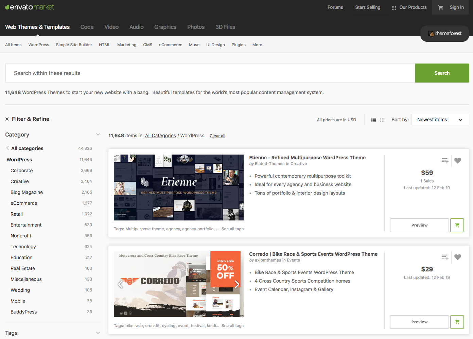Preview the Corredo theme

(x=419, y=322)
